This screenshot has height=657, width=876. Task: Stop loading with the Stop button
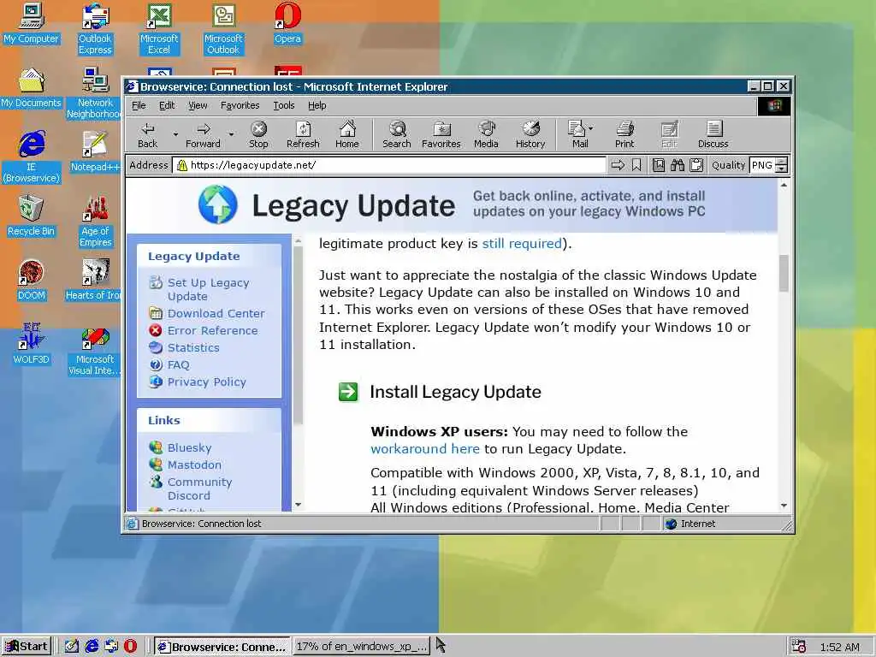[x=258, y=134]
